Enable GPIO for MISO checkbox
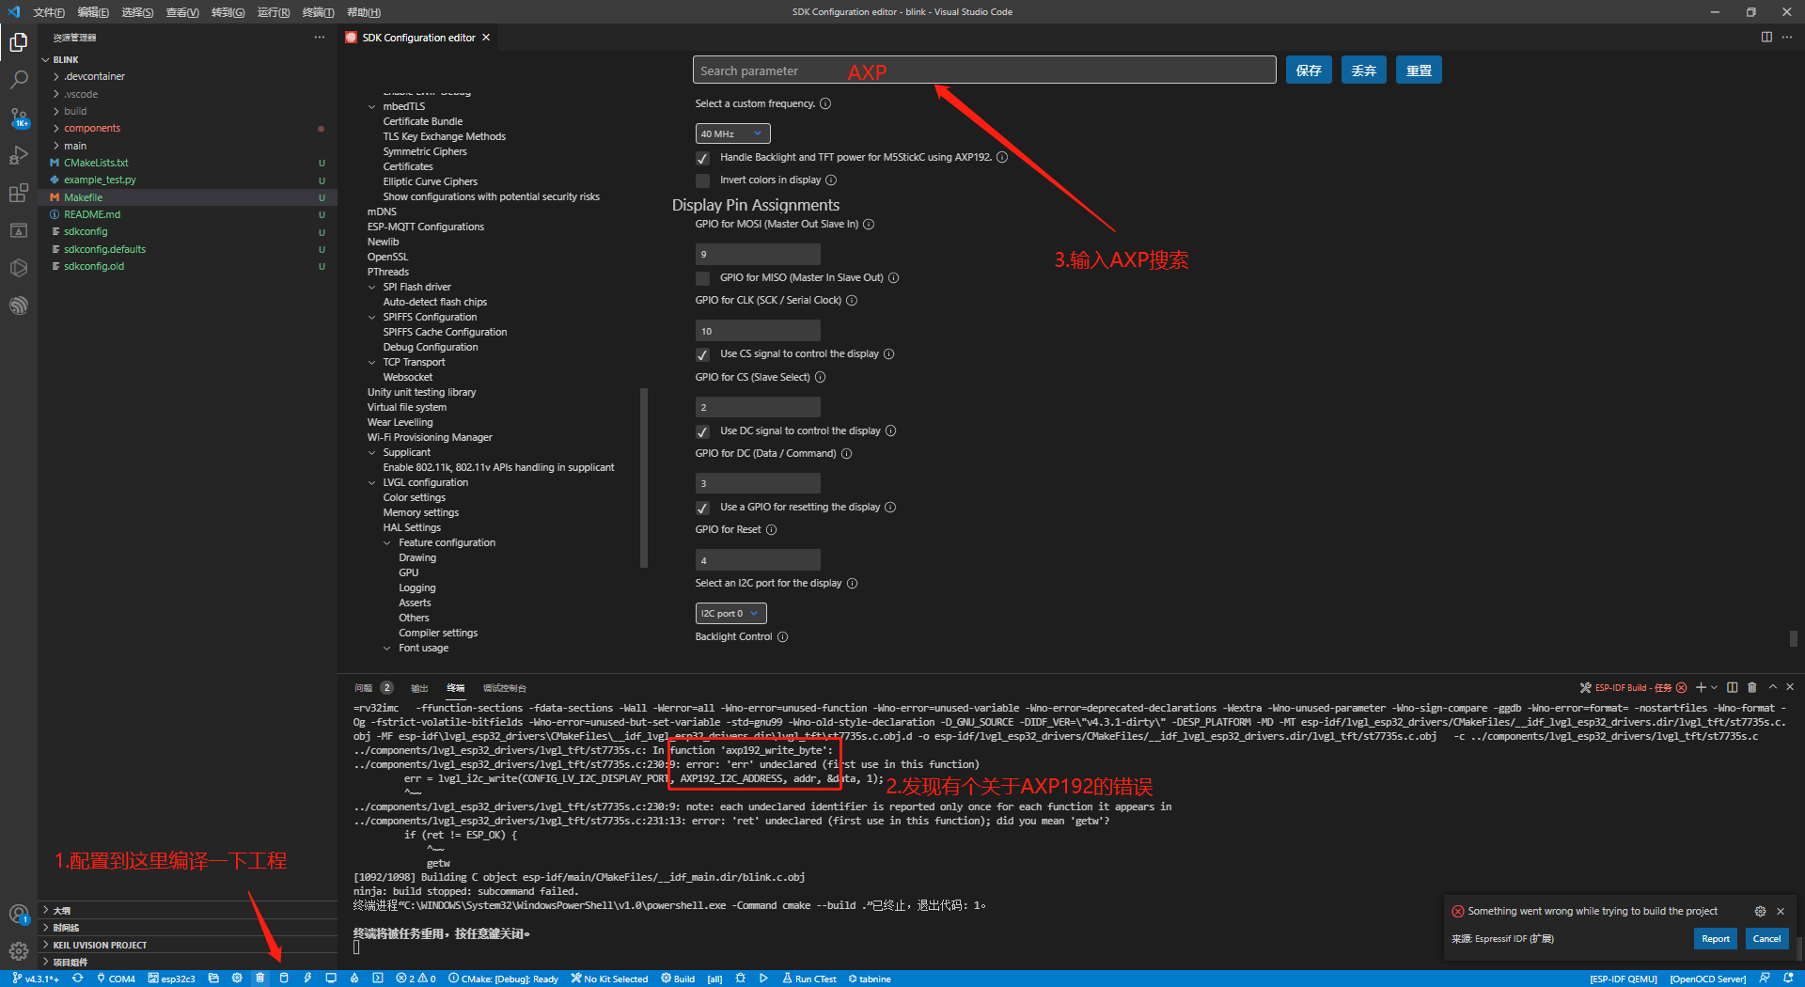 coord(702,278)
